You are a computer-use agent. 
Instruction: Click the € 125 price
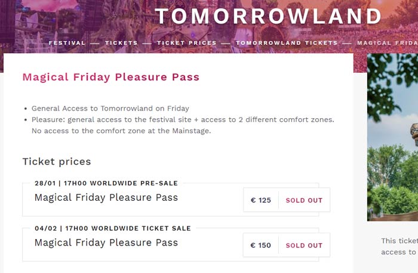[x=261, y=200]
